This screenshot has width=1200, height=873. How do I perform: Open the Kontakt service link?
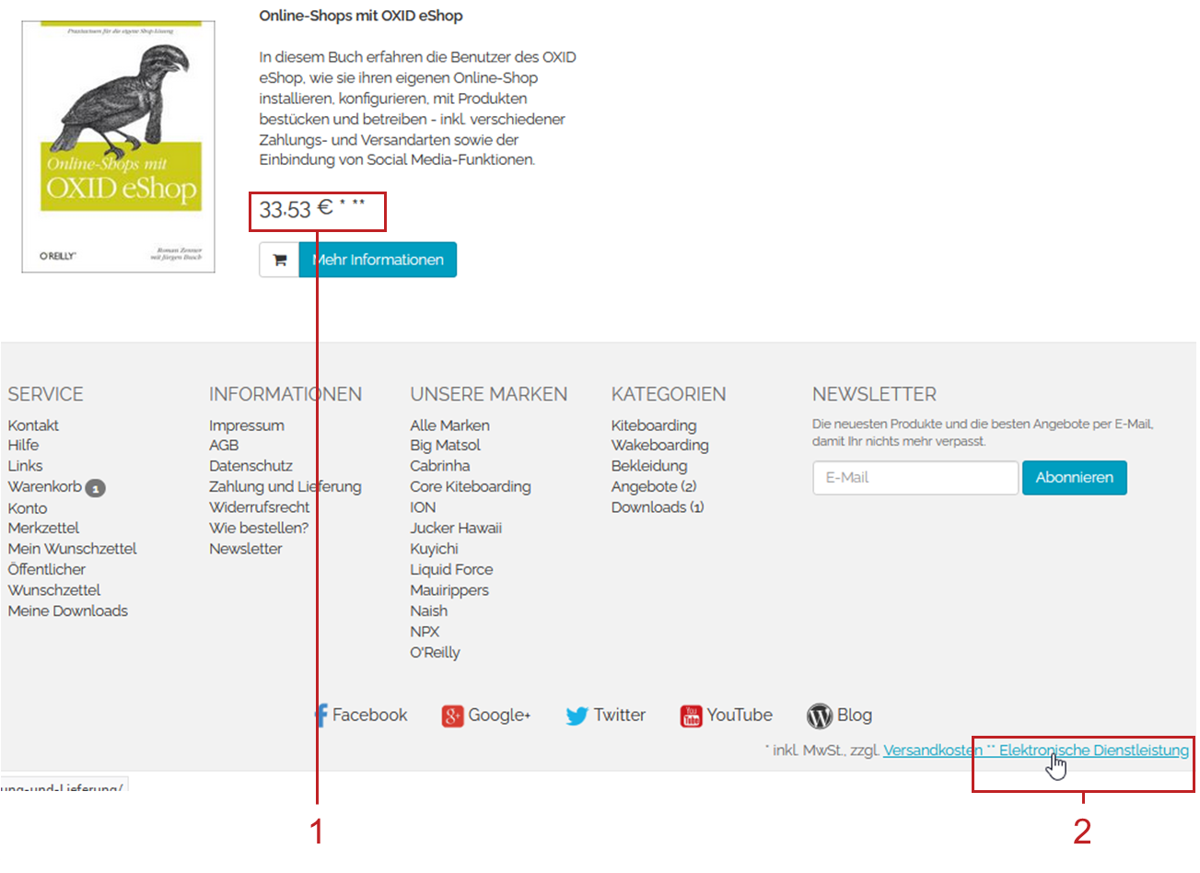(33, 425)
